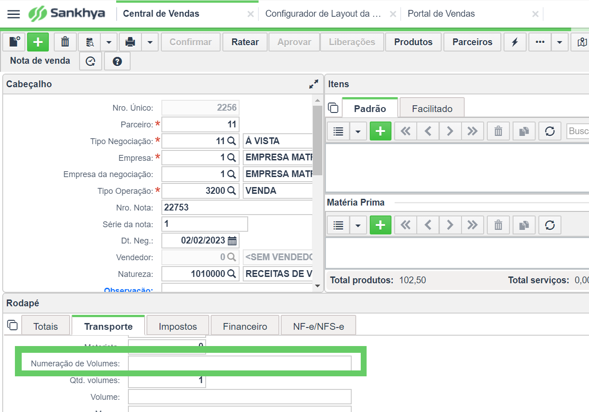Go to first record in Itens
The height and width of the screenshot is (412, 589).
coord(405,131)
